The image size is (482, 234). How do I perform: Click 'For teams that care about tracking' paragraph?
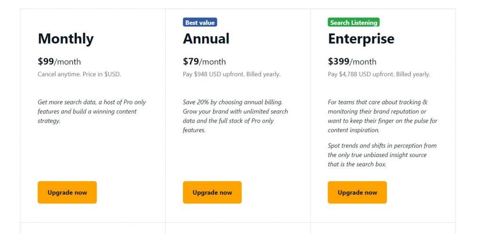382,116
